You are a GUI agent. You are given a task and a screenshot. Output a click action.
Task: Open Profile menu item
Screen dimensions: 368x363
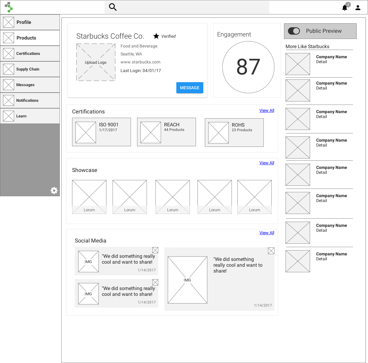coord(30,22)
